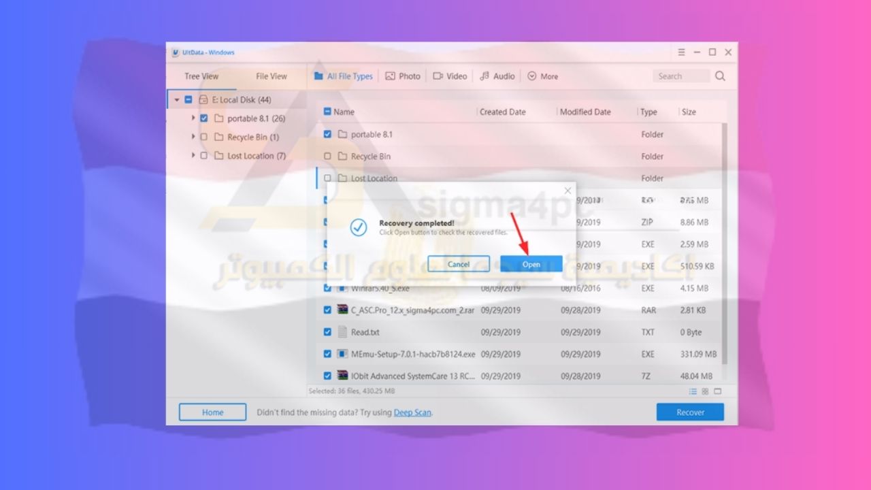Click the exe icon of MEmu-Setup file
The width and height of the screenshot is (871, 490).
pos(342,354)
